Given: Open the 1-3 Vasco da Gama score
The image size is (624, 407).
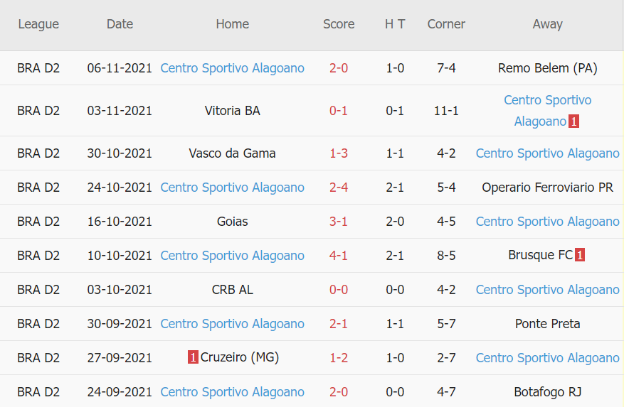Looking at the screenshot, I should pyautogui.click(x=339, y=153).
